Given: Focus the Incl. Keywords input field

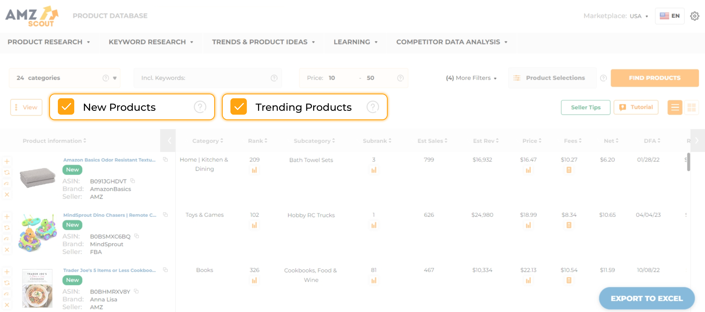Looking at the screenshot, I should pos(208,78).
